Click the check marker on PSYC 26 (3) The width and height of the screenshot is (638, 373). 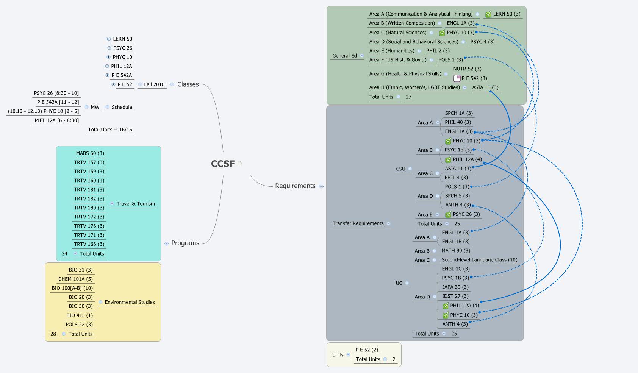[x=448, y=214]
